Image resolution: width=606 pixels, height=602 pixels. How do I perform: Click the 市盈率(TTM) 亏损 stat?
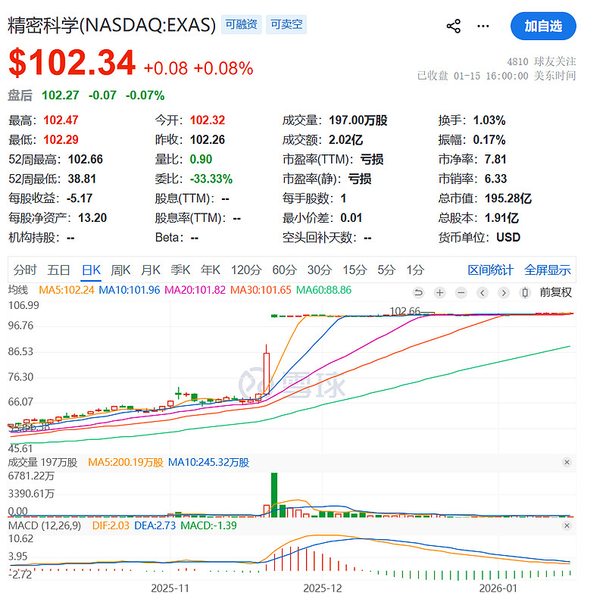click(333, 159)
